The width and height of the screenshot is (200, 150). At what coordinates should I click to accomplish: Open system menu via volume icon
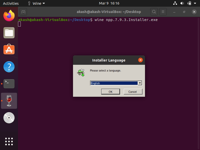182,3
